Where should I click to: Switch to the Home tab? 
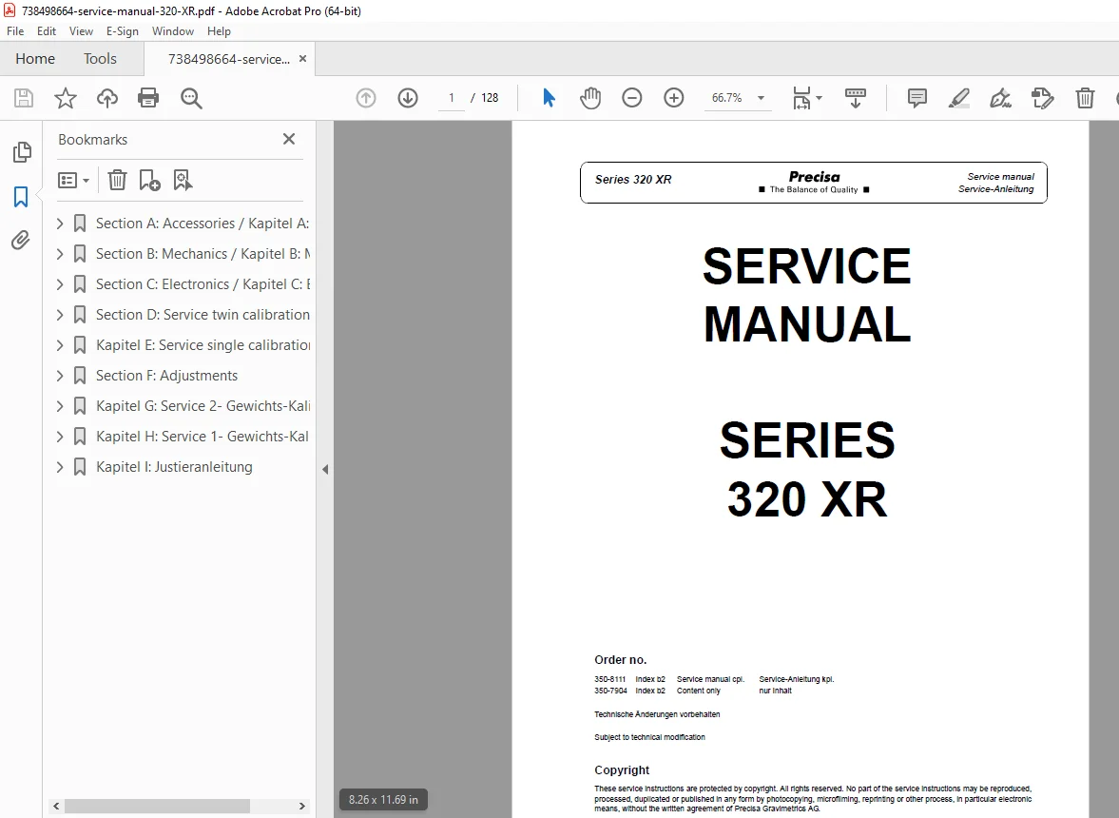coord(35,59)
